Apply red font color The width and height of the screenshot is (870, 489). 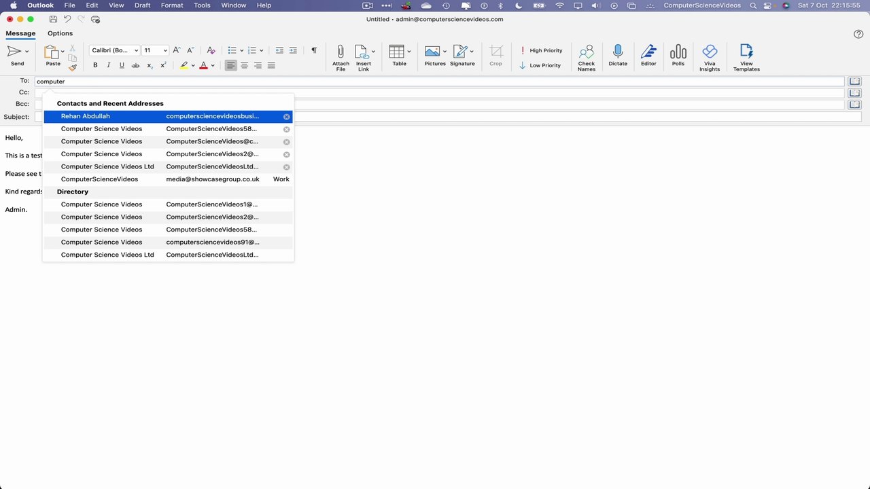203,65
